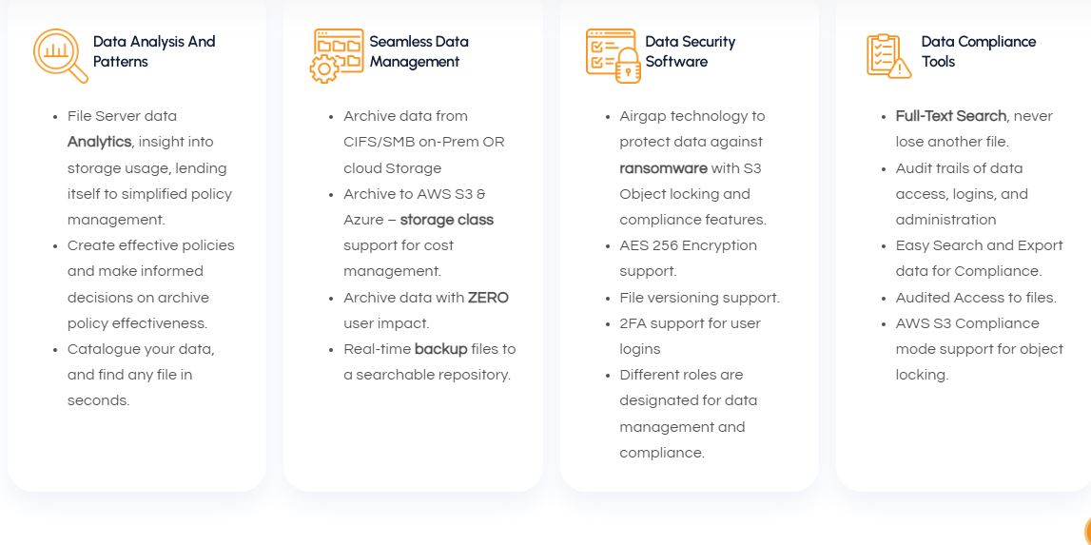Click the bold 'ransomware' text
The width and height of the screenshot is (1091, 545).
(663, 167)
